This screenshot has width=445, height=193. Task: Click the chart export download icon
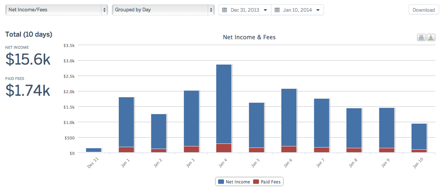(x=431, y=37)
